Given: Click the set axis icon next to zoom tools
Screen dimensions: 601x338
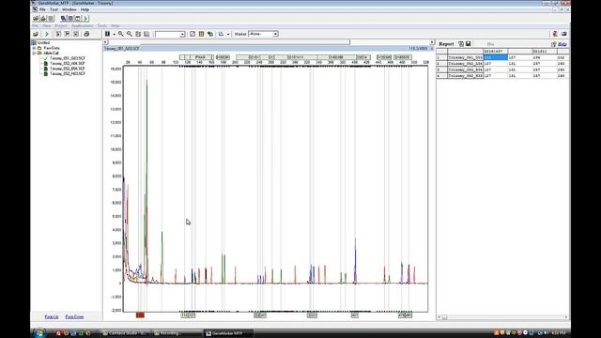Looking at the screenshot, I should (x=138, y=34).
